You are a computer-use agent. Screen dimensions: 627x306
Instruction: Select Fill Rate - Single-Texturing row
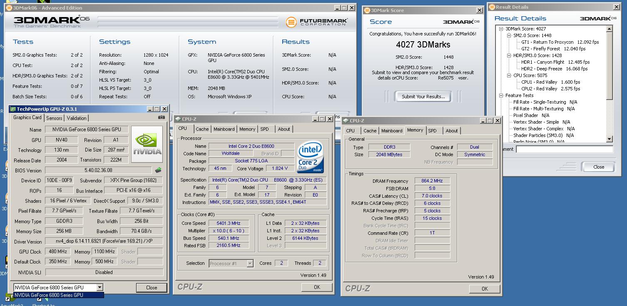click(545, 102)
